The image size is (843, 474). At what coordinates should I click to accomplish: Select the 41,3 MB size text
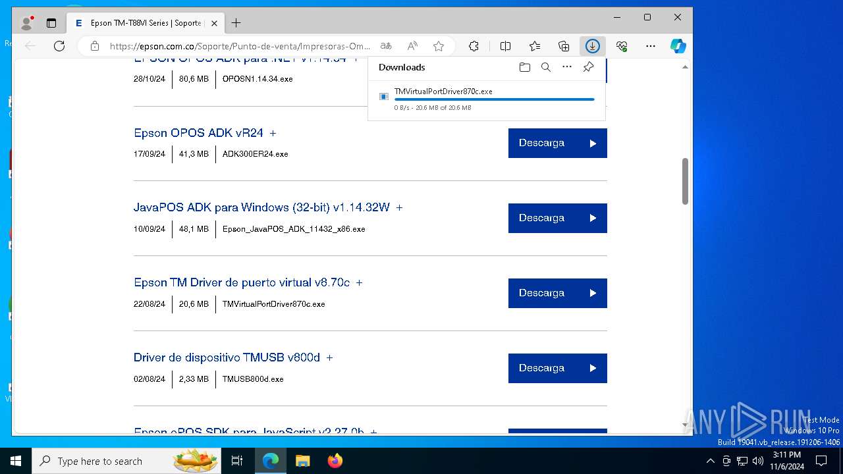click(x=194, y=153)
